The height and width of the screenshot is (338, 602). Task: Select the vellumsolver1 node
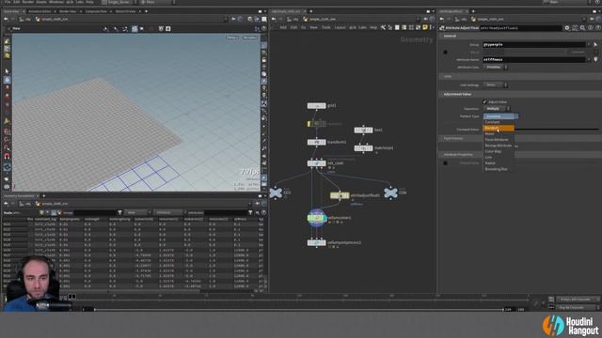tap(316, 218)
